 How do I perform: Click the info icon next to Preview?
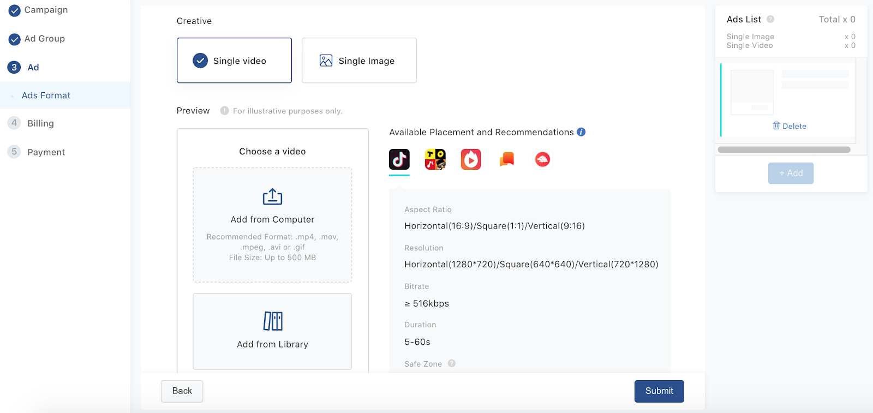point(224,111)
